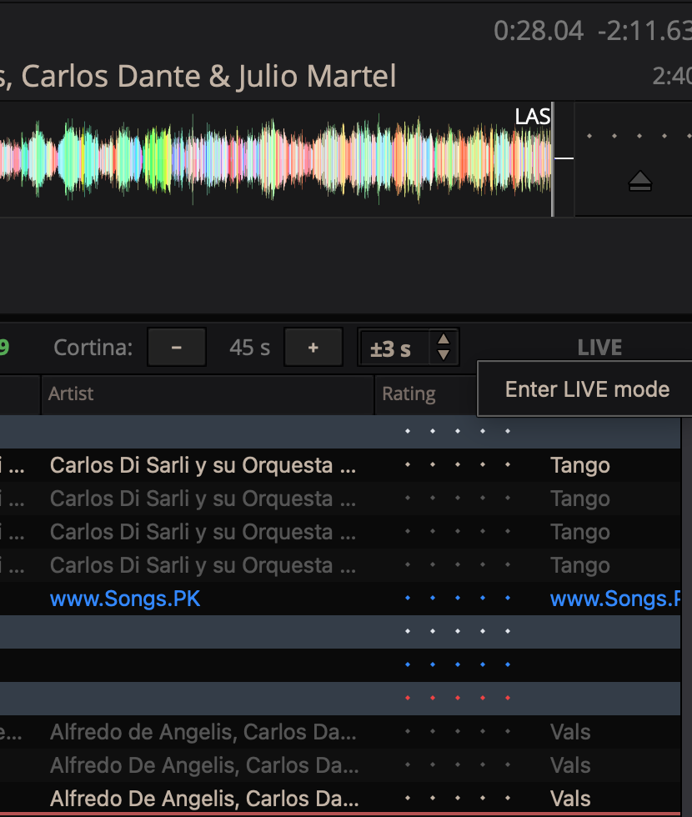The width and height of the screenshot is (692, 817).
Task: Click the Cortina duration value "45 s"
Action: pos(249,348)
